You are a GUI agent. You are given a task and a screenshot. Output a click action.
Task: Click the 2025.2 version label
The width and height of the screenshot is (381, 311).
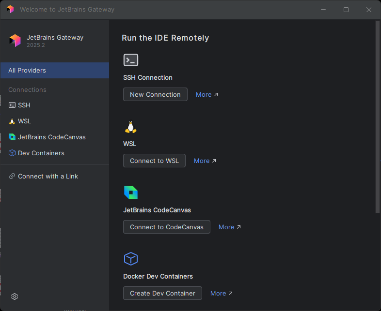pos(36,45)
